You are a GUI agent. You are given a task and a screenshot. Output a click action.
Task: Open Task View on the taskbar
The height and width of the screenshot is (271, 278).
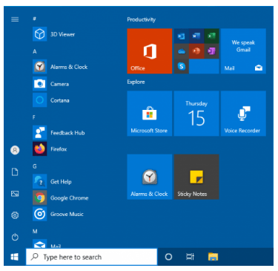(190, 257)
